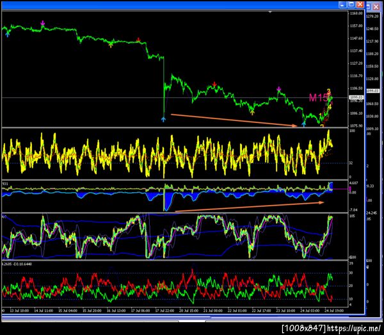Maximize the front chart window
384x335 pixels.
point(351,4)
